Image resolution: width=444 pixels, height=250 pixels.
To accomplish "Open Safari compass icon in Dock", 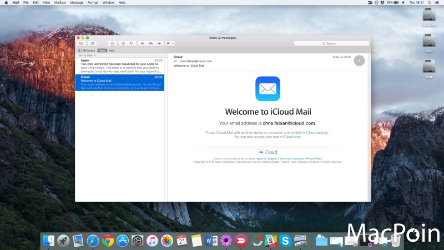I will 93,241.
